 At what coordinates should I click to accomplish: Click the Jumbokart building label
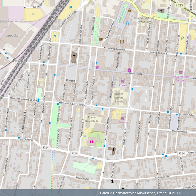click(x=13, y=35)
